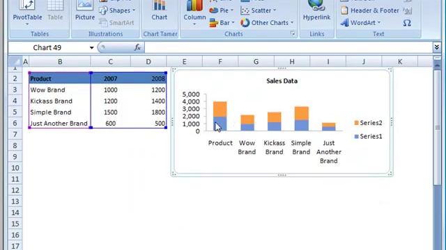The height and width of the screenshot is (250, 446).
Task: Open the Bar chart dropdown
Action: (222, 23)
